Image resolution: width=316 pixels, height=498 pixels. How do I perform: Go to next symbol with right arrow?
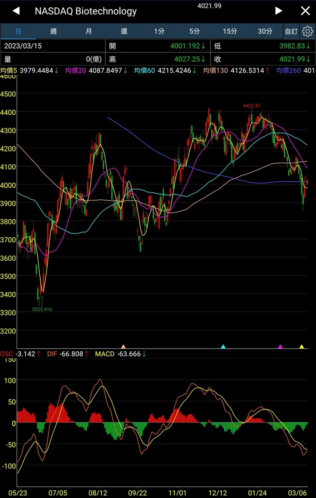[278, 11]
